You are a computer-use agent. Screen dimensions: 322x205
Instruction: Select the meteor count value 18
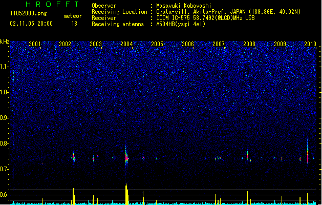(74, 24)
